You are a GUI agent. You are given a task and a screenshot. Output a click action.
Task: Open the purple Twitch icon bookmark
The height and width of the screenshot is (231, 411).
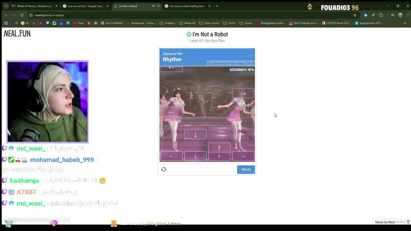coord(48,23)
